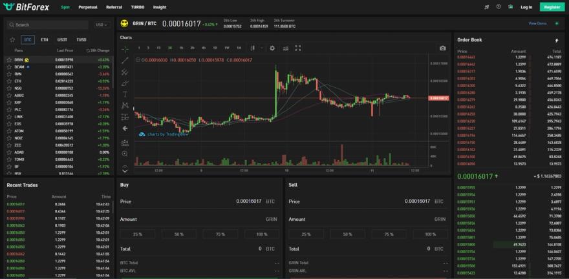This screenshot has width=569, height=279.
Task: Click the zoom-in magnifier chart tool
Action: pos(125,154)
